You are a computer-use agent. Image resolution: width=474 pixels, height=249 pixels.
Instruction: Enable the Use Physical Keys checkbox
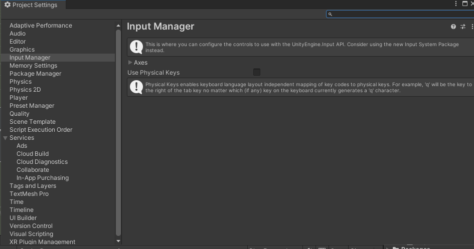click(x=257, y=73)
